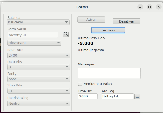Focus the TimeOut field showing 2000
This screenshot has width=163, height=113.
pos(88,96)
